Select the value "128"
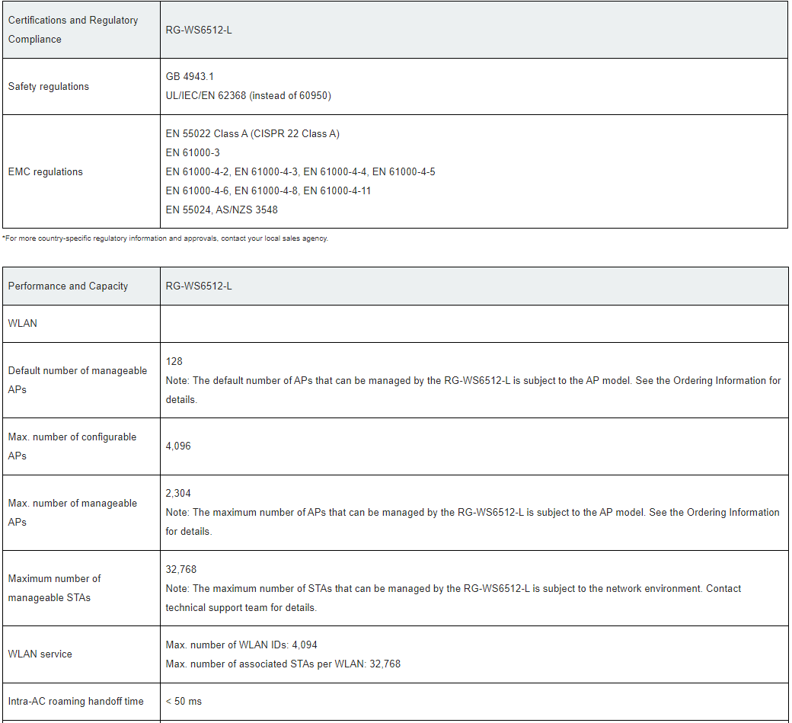This screenshot has width=792, height=723. [174, 361]
